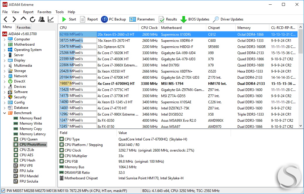The height and width of the screenshot is (194, 304).
Task: Click the Refresh icon in toolbar
Action: tap(33, 19)
